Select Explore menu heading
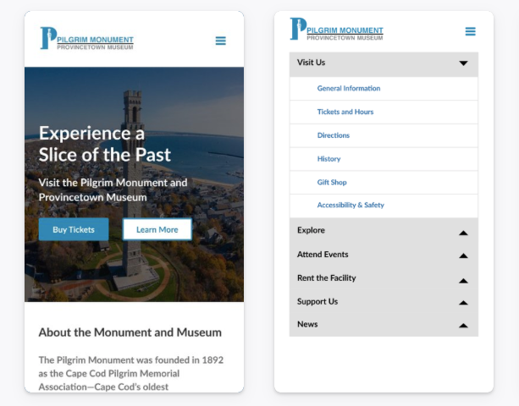 (x=311, y=230)
